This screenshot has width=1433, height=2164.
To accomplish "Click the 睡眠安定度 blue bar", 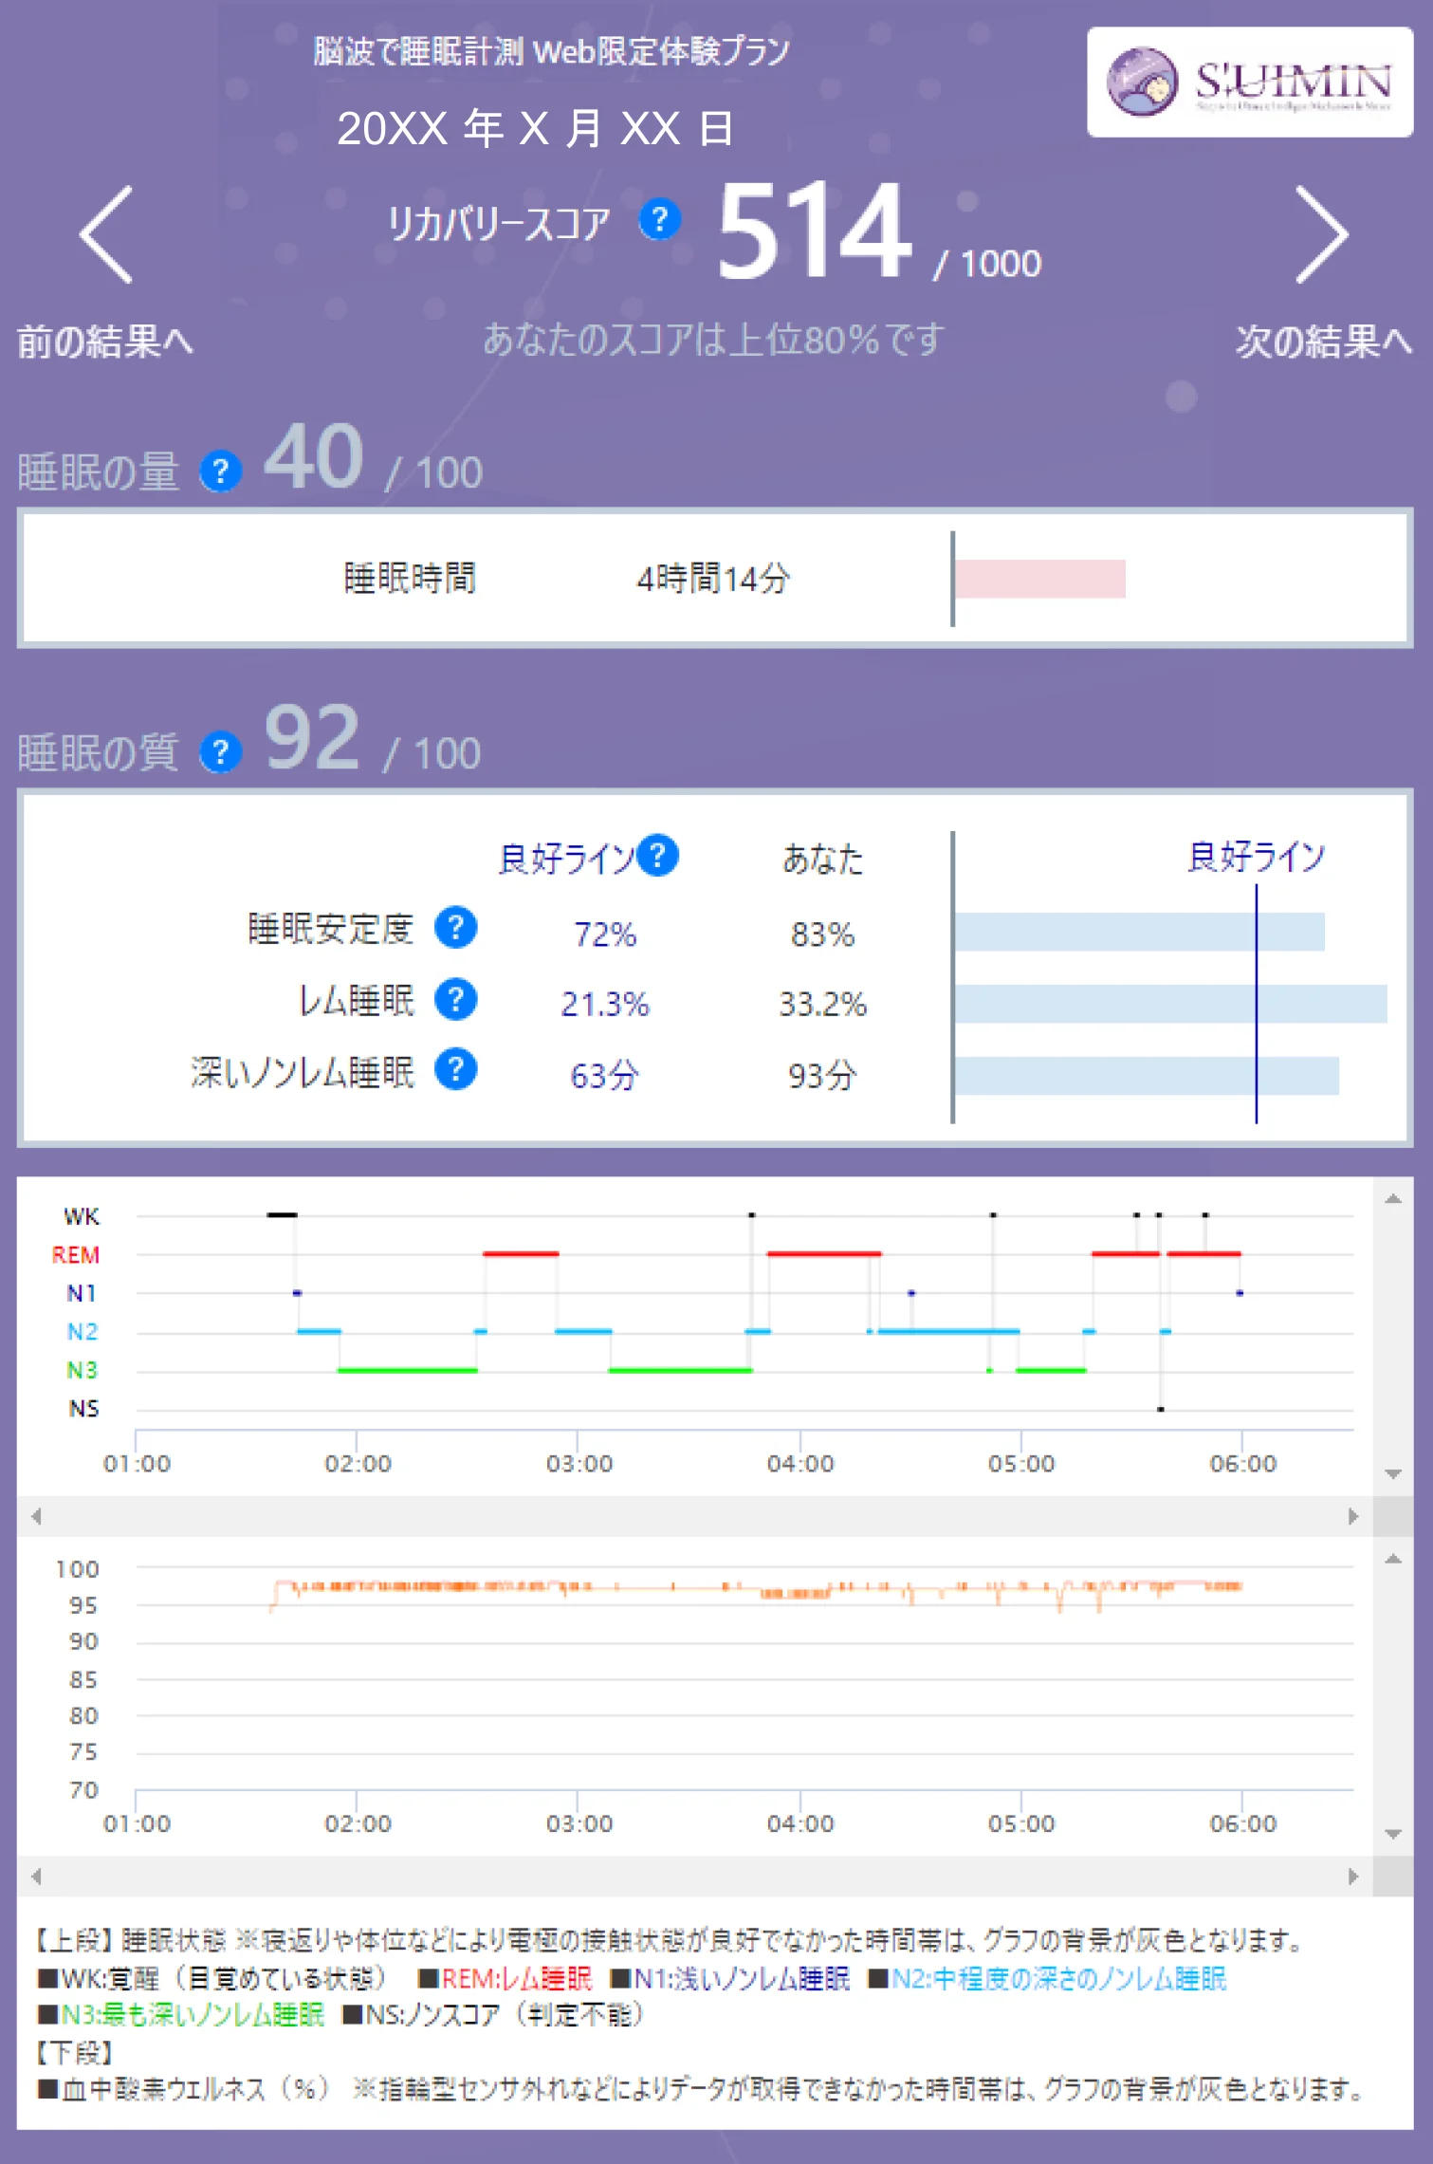I will [1139, 932].
